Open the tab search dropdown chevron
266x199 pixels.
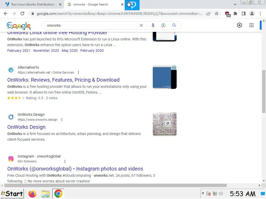235,4
